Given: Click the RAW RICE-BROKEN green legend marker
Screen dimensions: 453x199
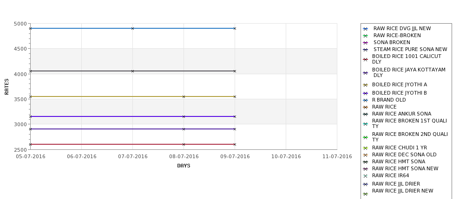Looking at the screenshot, I should [366, 36].
